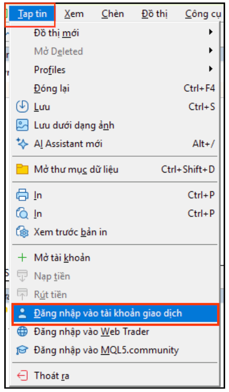Click the print settings icon for Xem trước bản in
This screenshot has width=229, height=392.
pos(22,232)
